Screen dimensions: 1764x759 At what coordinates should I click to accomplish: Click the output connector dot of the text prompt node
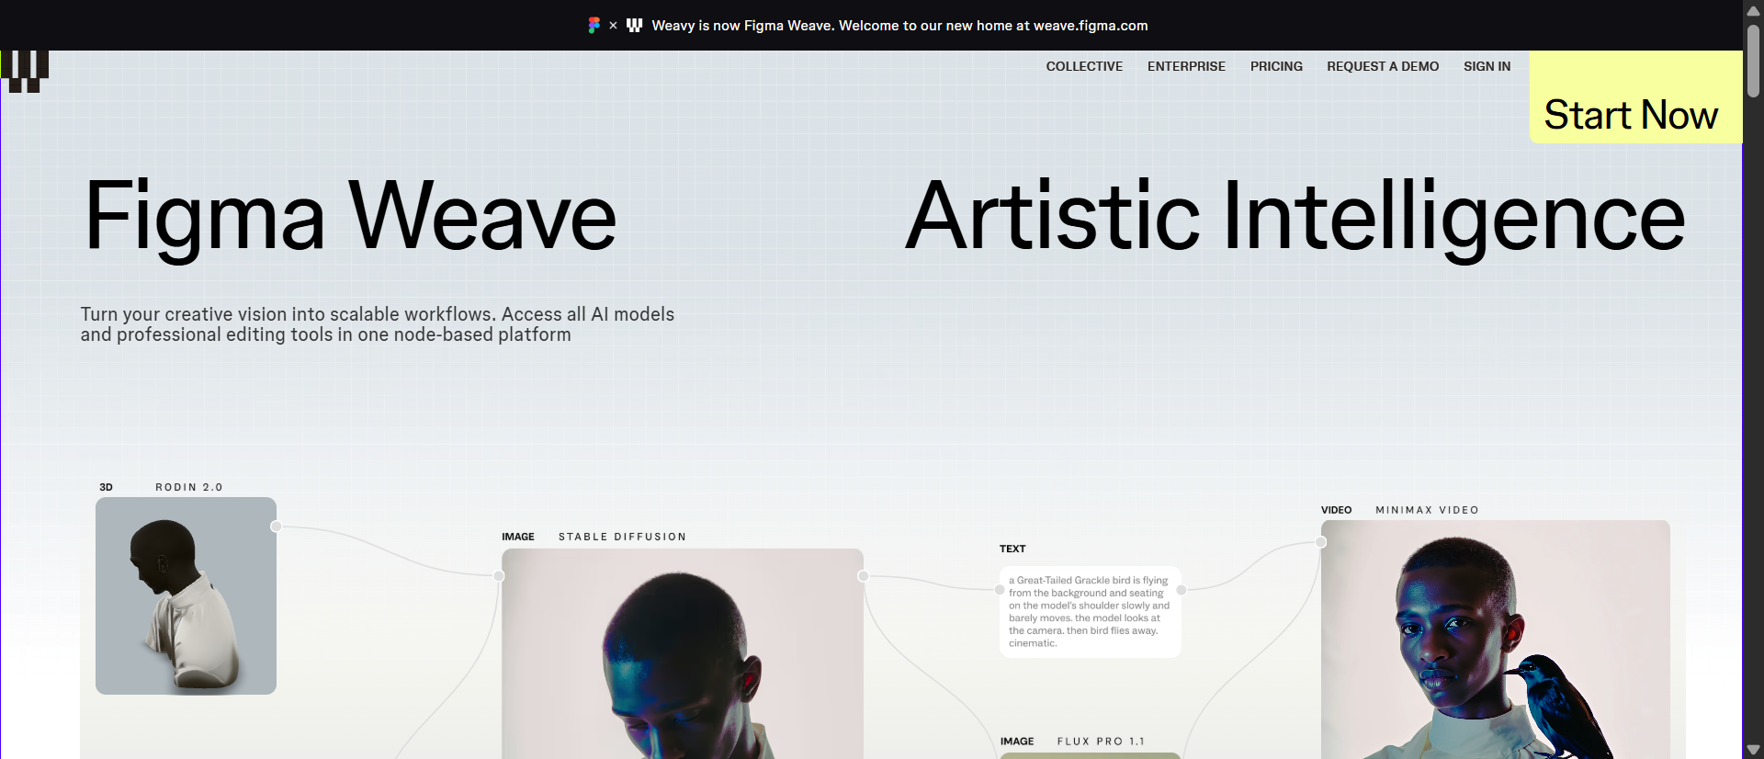1182,590
